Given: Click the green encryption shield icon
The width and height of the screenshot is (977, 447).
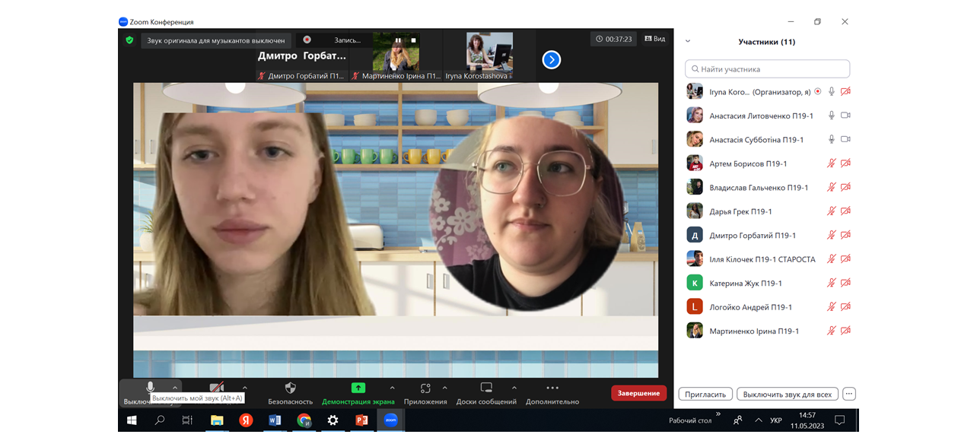Looking at the screenshot, I should point(129,40).
